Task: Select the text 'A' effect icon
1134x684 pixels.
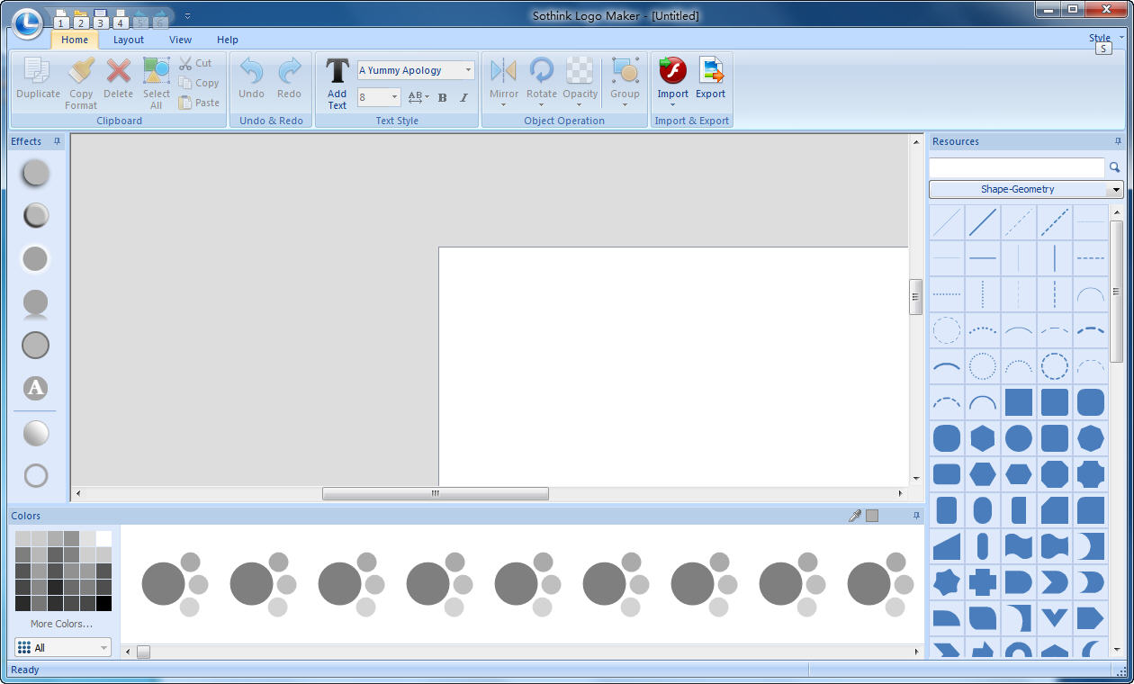Action: [x=35, y=388]
